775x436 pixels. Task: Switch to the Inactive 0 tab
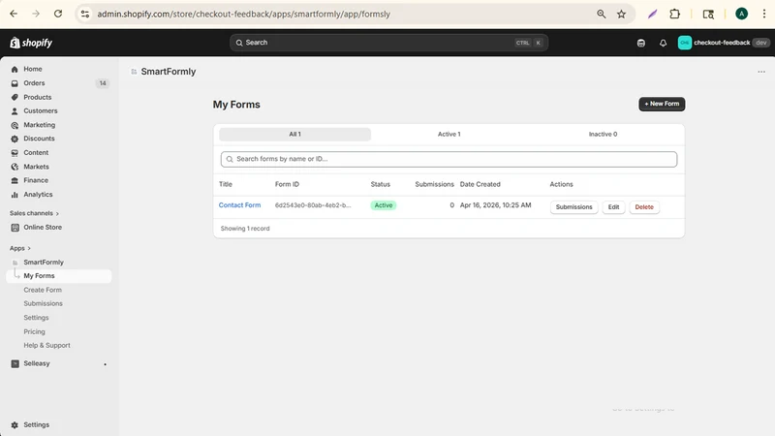[603, 134]
